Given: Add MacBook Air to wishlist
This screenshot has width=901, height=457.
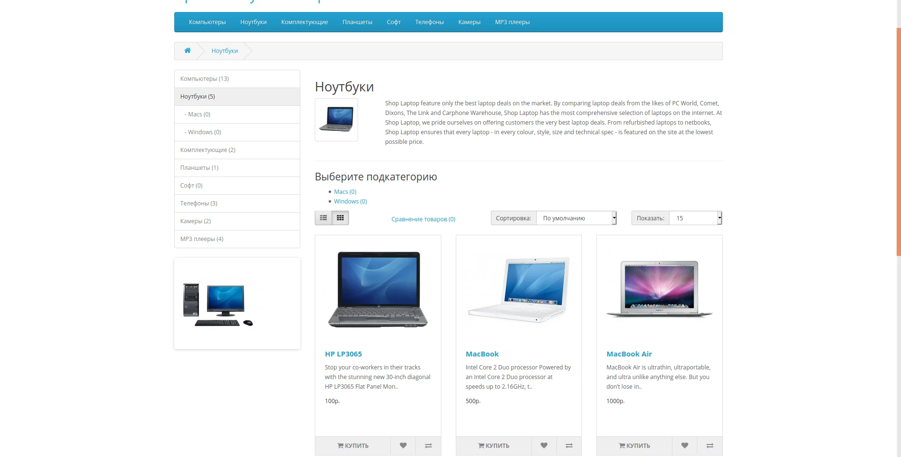Looking at the screenshot, I should (684, 445).
